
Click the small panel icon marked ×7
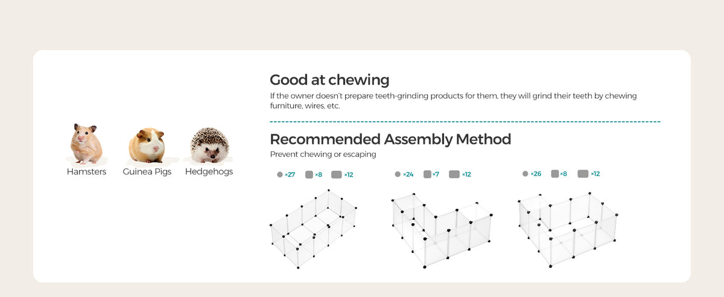427,174
